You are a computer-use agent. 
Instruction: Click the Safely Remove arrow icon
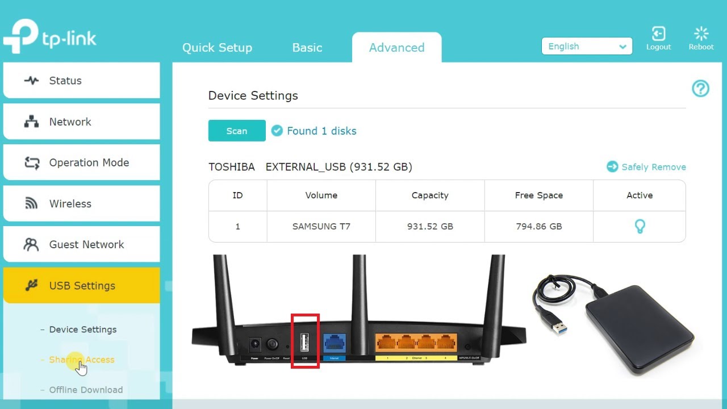[612, 166]
